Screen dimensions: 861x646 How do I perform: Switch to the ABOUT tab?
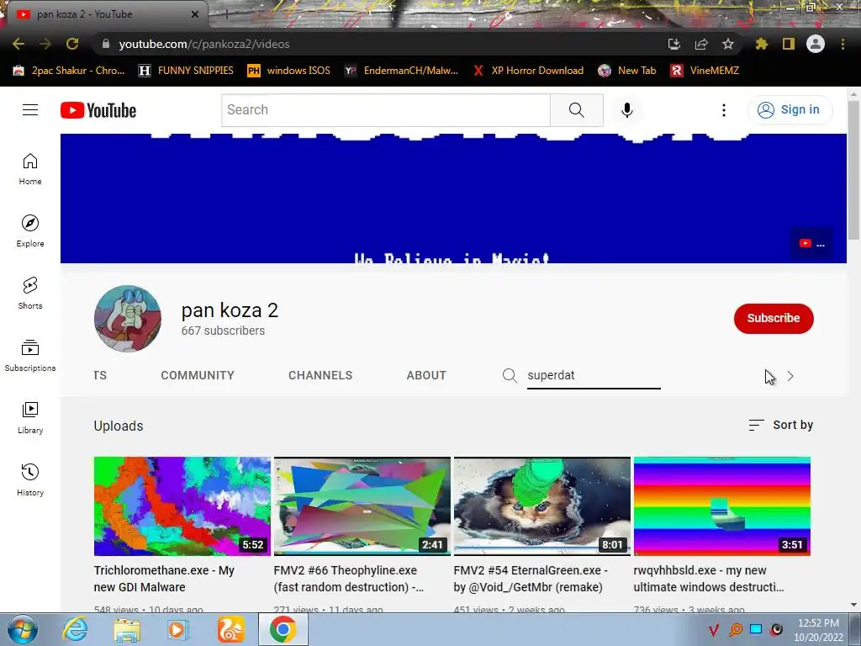[x=426, y=376]
